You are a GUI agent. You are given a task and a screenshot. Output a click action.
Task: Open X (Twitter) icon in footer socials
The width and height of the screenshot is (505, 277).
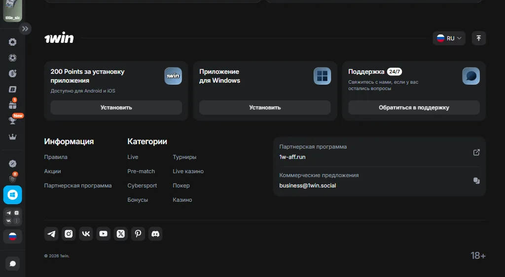tap(121, 234)
